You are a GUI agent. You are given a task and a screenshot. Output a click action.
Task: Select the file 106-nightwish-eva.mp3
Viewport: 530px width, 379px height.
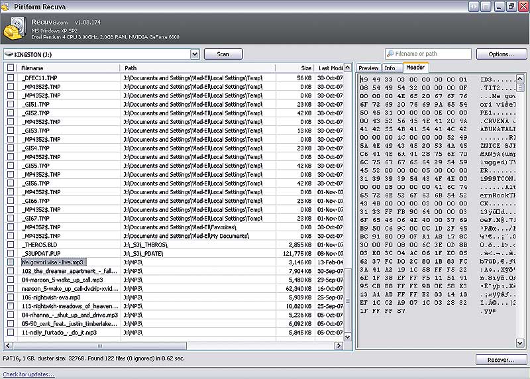coord(51,298)
